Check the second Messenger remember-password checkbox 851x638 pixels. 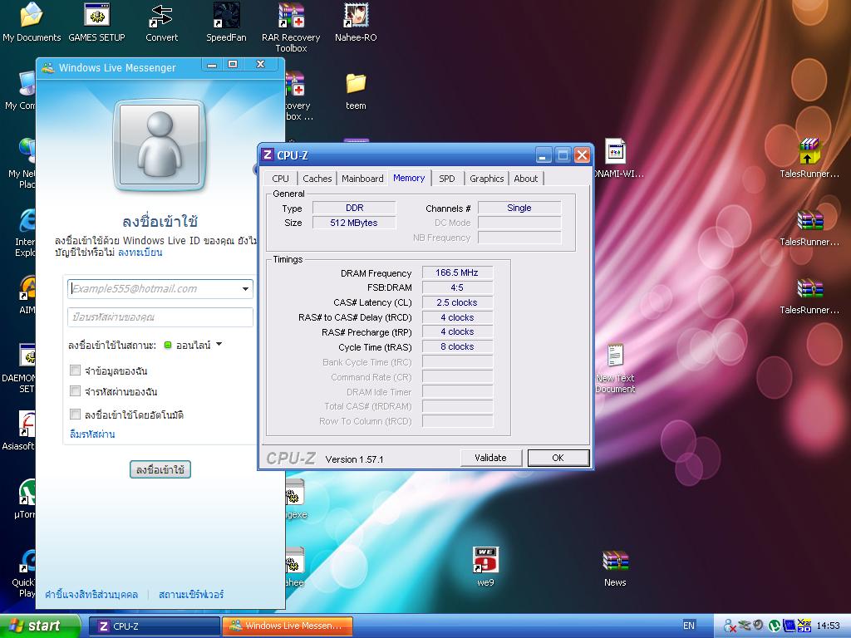75,391
